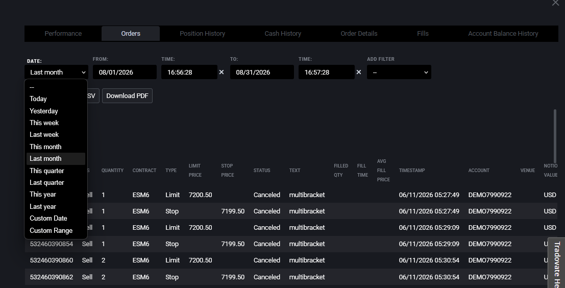Select This week date option
This screenshot has width=565, height=288.
[x=56, y=123]
